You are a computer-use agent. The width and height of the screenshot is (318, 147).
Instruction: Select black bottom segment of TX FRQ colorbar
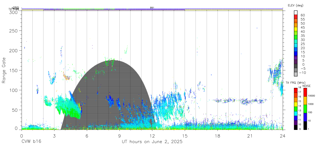(x=295, y=127)
